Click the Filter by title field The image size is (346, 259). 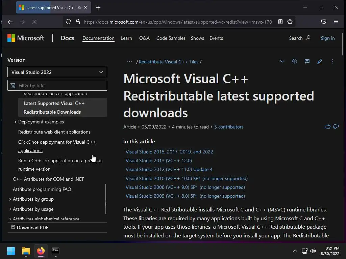click(57, 85)
